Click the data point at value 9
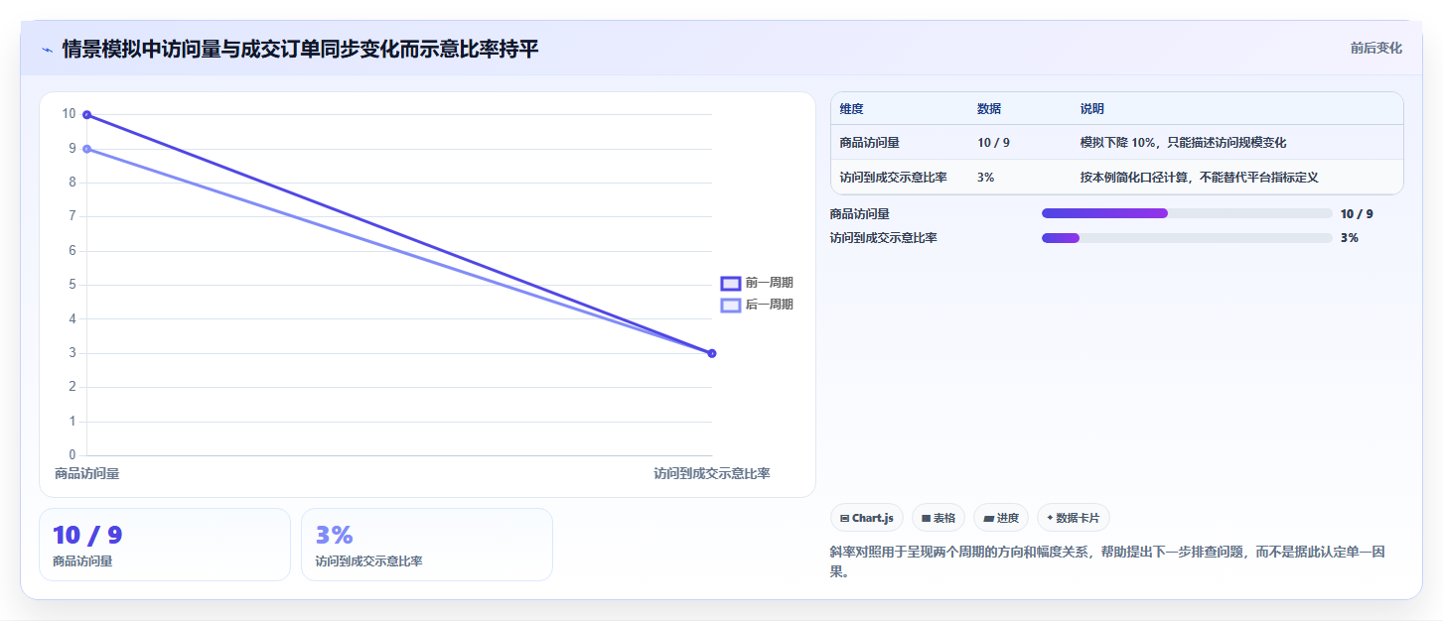Viewport: 1443px width, 621px height. [87, 149]
